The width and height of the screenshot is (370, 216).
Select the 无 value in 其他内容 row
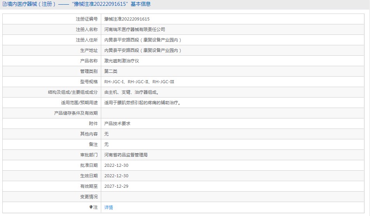(106, 134)
